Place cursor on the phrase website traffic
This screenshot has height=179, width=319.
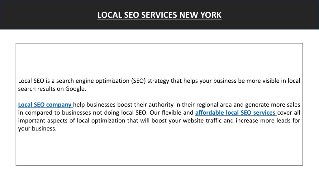tap(202, 121)
